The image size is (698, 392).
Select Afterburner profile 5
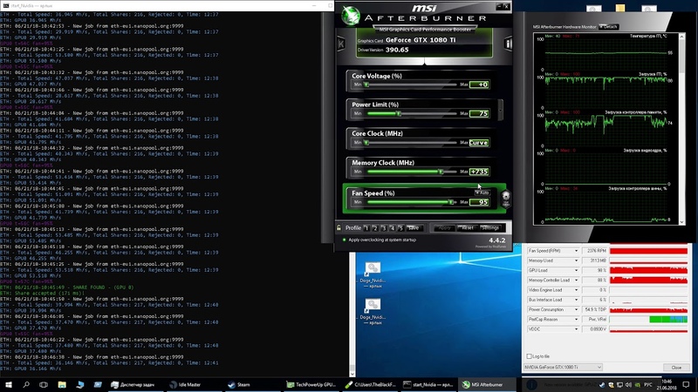coord(400,228)
